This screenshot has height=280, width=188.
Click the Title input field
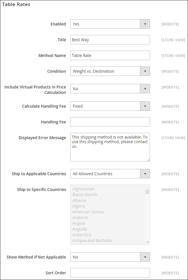(110, 40)
